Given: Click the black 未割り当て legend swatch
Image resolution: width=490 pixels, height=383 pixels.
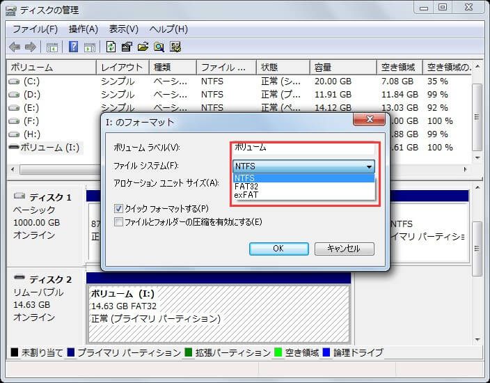Looking at the screenshot, I should [x=15, y=352].
